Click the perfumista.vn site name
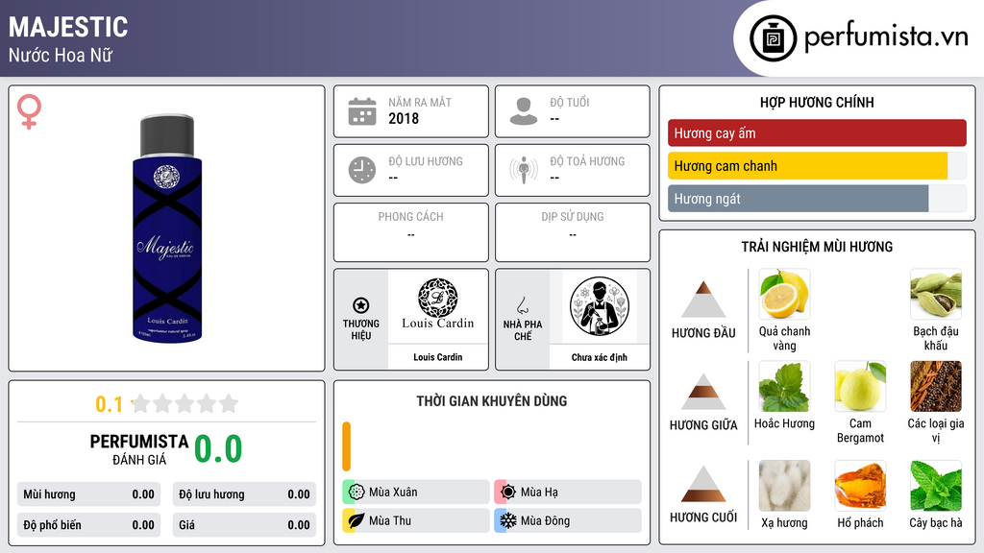The height and width of the screenshot is (553, 984). coord(886,37)
